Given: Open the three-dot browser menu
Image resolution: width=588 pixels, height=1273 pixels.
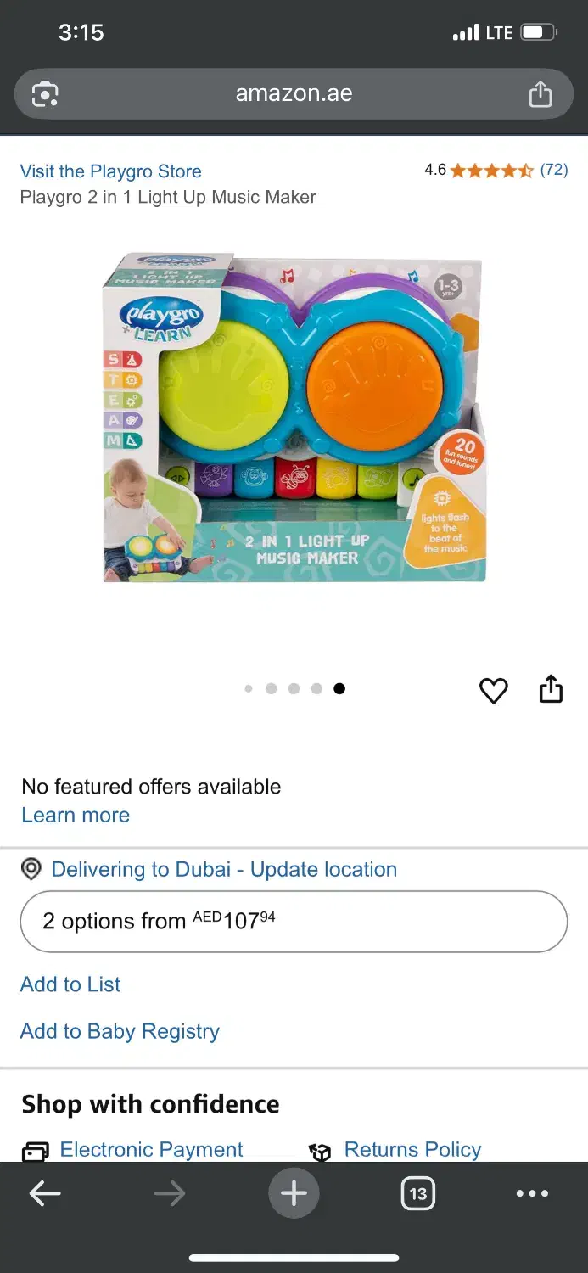Looking at the screenshot, I should [532, 1193].
